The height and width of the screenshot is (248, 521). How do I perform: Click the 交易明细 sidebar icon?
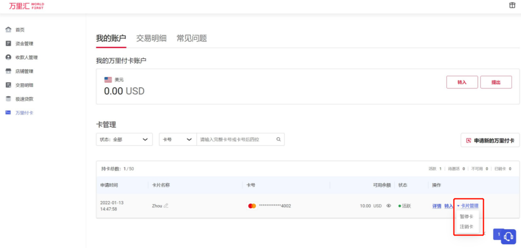pos(8,85)
